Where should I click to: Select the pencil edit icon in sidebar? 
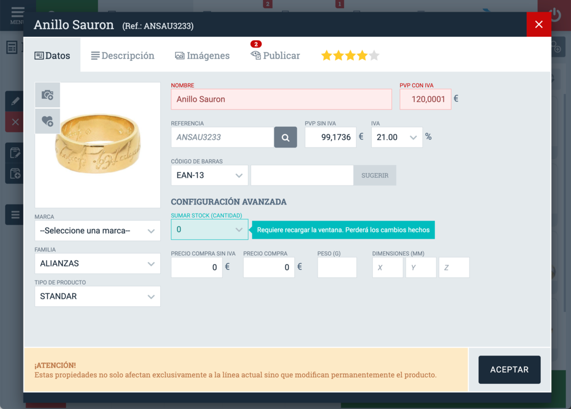pos(15,101)
